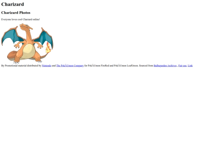Click 'By Promotional material distributed by' text
204x153 pixels.
click(x=21, y=66)
